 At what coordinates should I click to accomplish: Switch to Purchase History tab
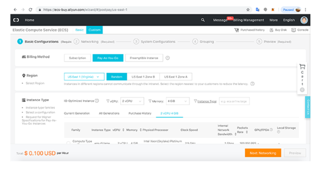140,113
